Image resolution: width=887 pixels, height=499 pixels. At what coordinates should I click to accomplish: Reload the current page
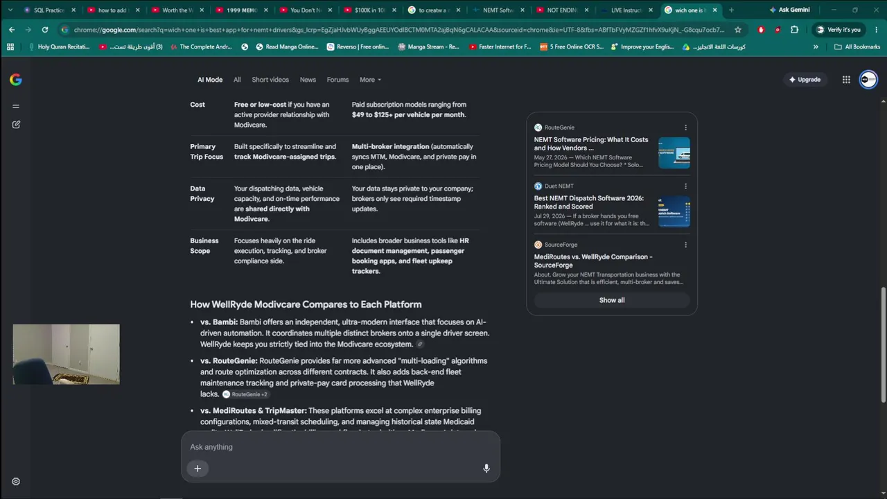(45, 30)
